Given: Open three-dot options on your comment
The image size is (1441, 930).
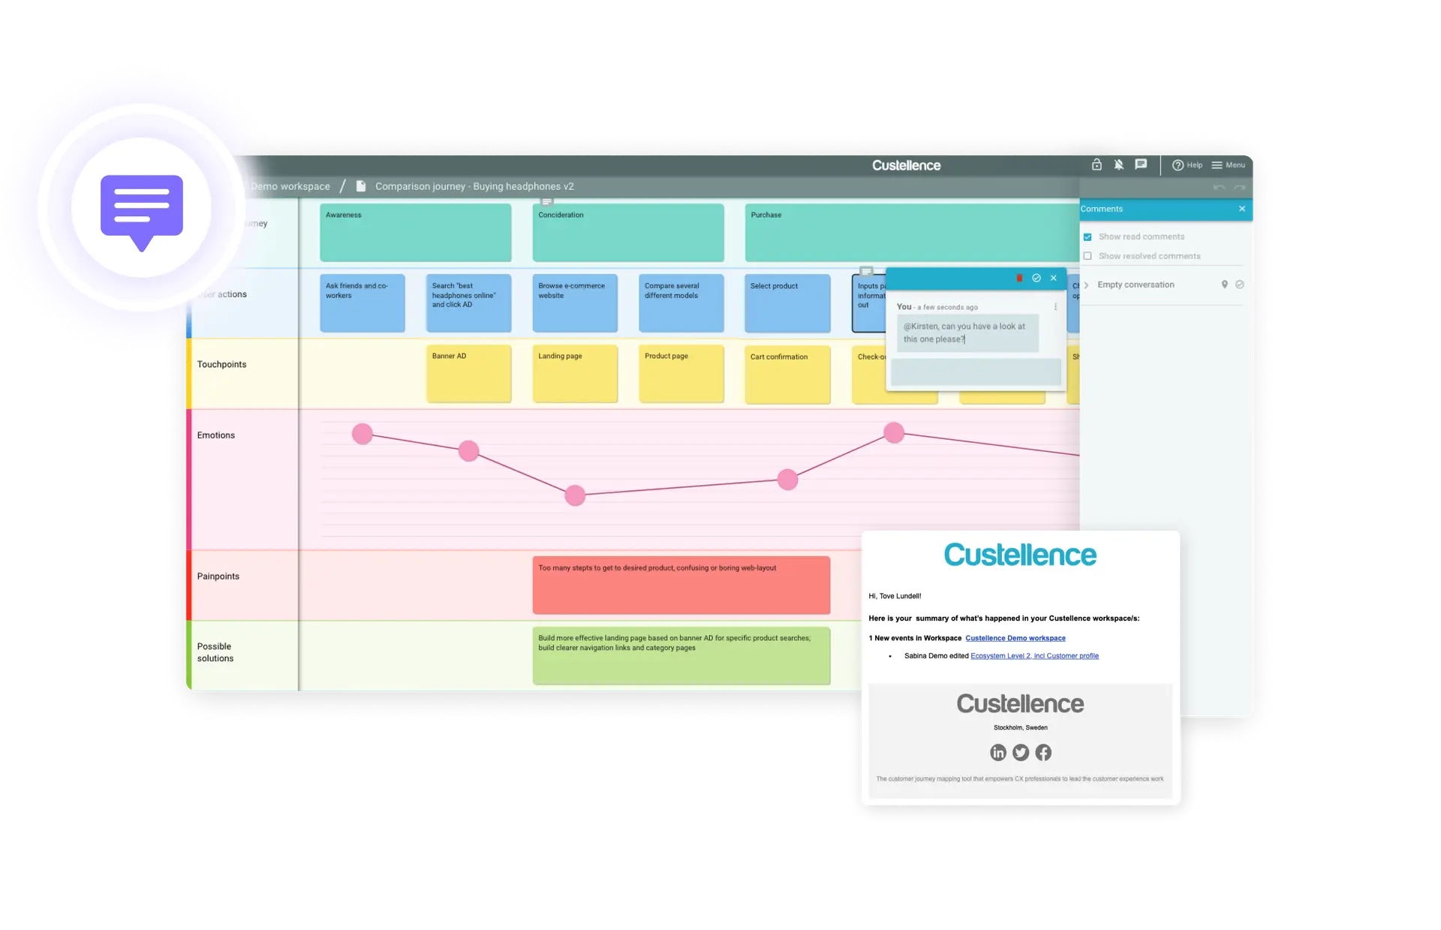Looking at the screenshot, I should [x=1055, y=307].
